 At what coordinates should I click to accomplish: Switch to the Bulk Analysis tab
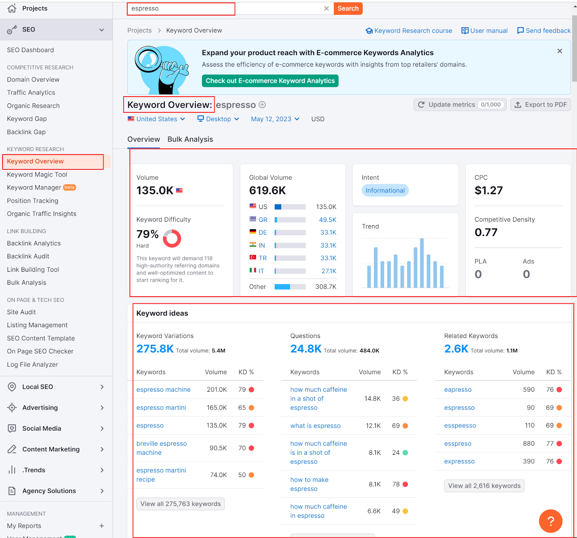tap(190, 139)
